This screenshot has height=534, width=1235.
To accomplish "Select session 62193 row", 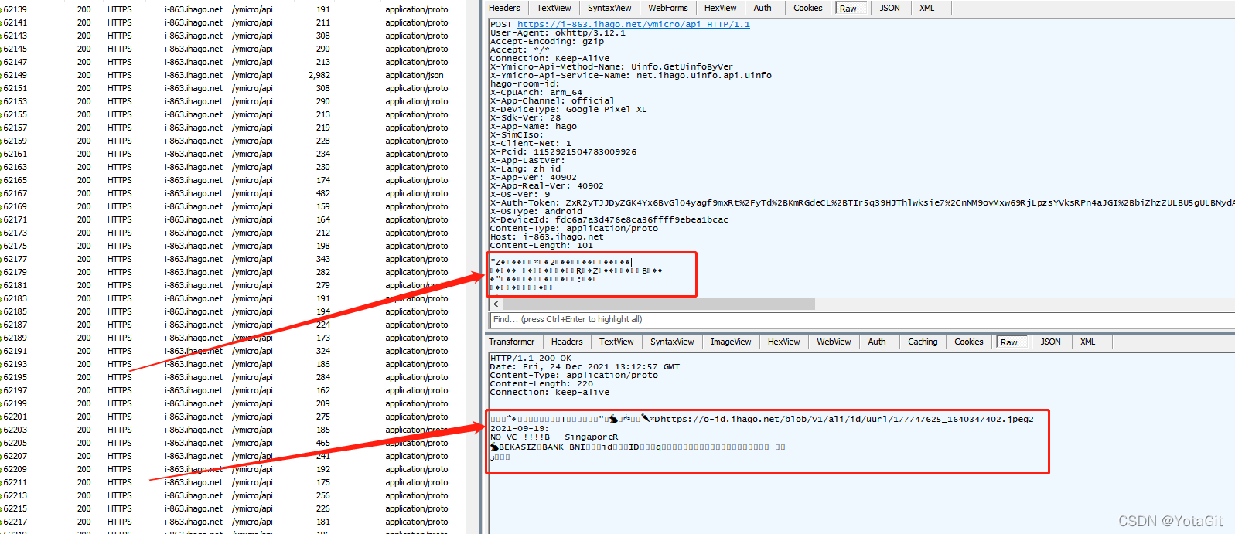I will click(232, 364).
